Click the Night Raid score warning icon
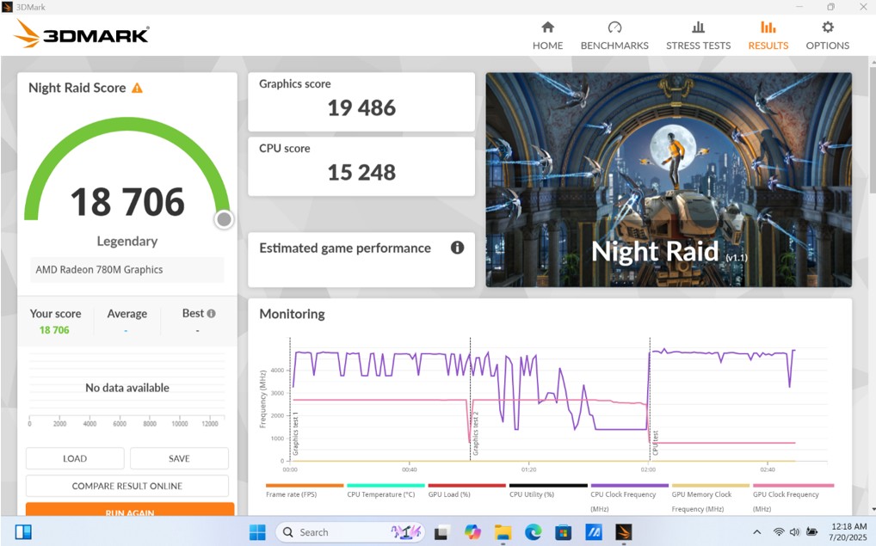Viewport: 876px width, 546px height. (x=137, y=88)
